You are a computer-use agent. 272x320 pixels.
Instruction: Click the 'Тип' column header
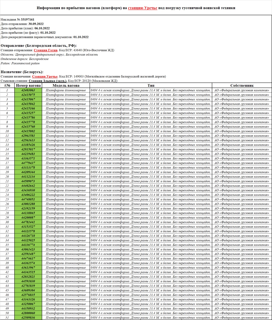click(151, 85)
